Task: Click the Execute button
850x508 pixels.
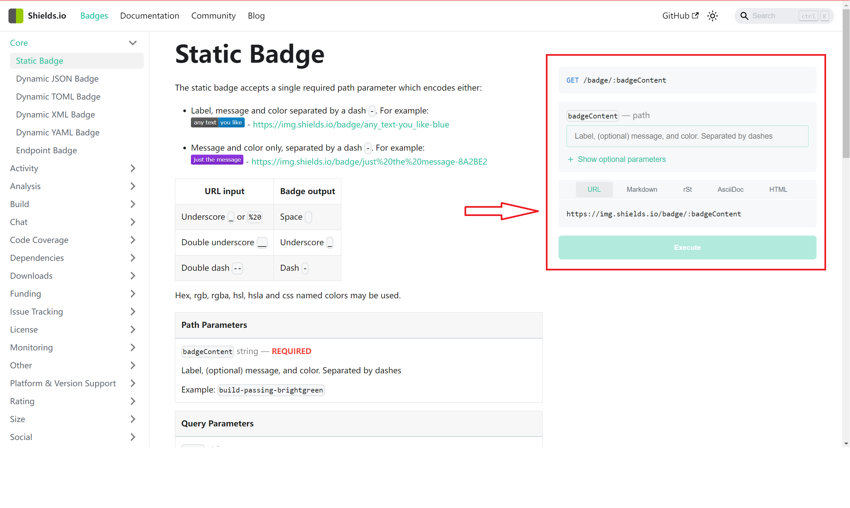Action: point(687,248)
